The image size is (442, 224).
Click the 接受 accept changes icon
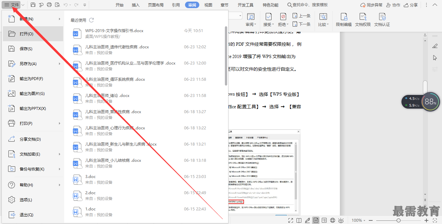pos(268,17)
